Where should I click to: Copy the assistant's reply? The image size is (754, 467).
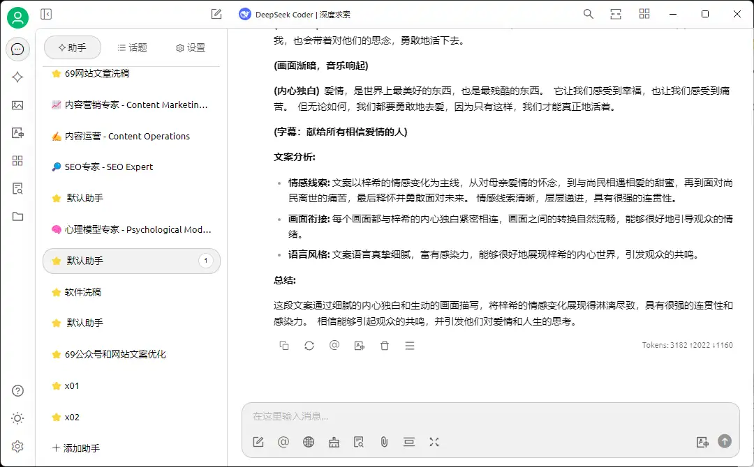(284, 345)
